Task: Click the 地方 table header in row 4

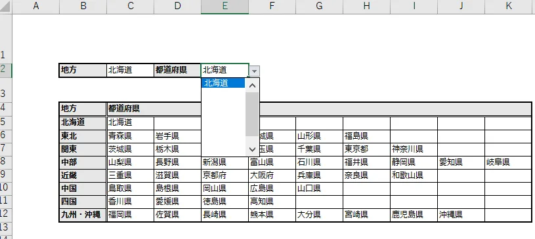Action: [83, 109]
